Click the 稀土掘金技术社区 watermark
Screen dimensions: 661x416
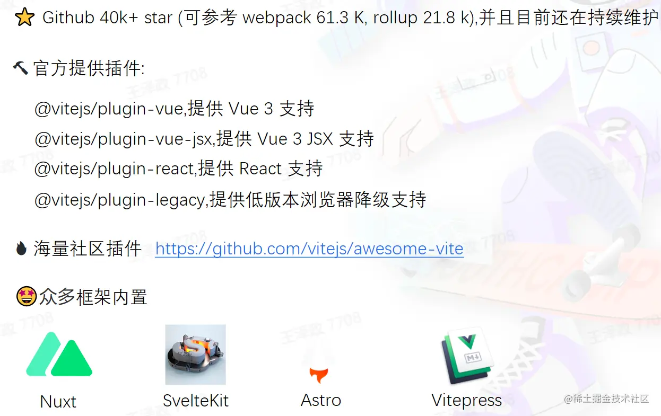point(606,399)
